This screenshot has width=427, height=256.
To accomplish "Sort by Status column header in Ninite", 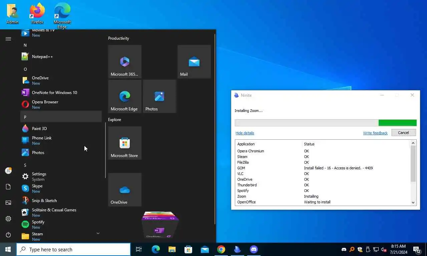I will [356, 144].
